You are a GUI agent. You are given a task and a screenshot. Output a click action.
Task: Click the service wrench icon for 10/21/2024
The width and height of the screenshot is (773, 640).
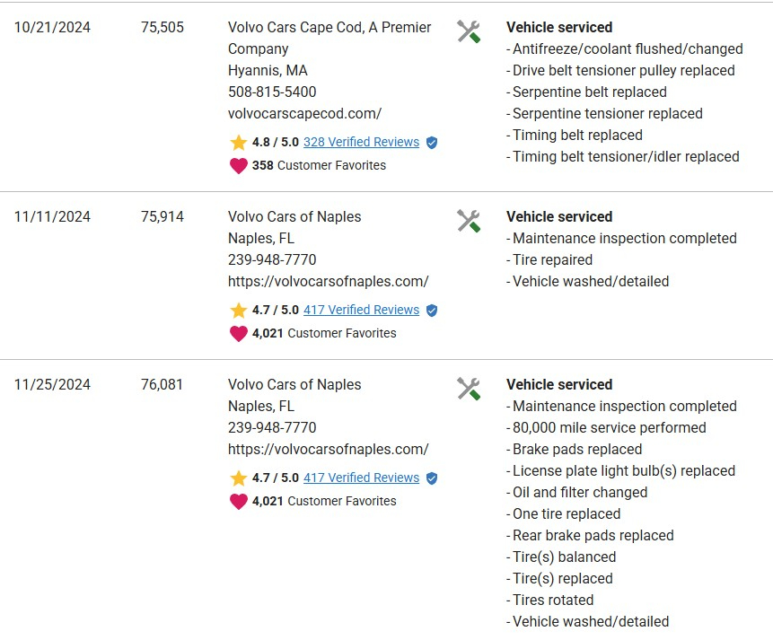click(468, 31)
